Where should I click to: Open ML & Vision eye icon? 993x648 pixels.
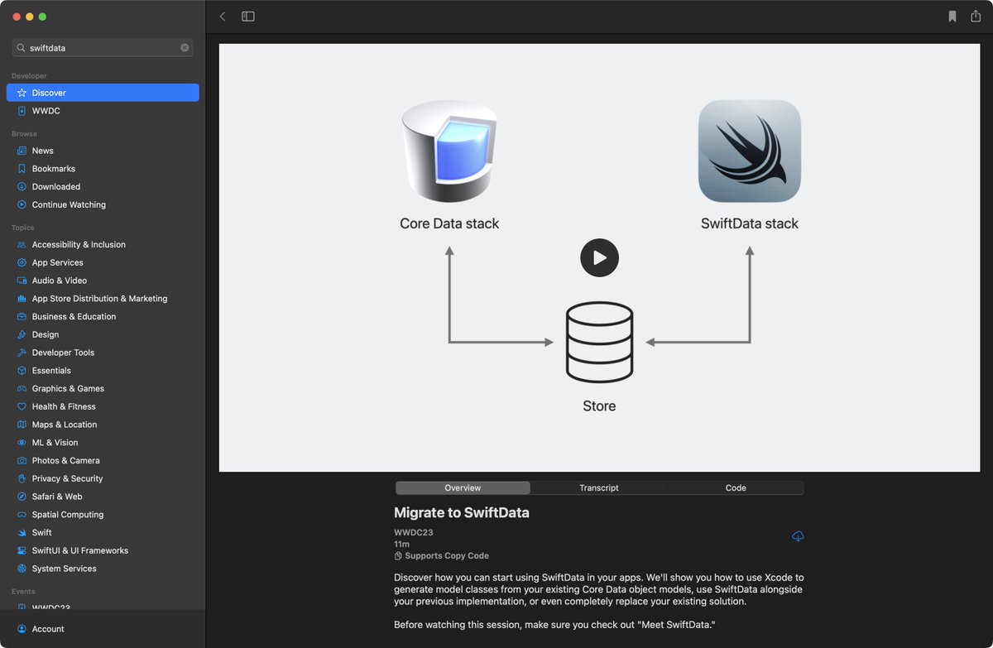tap(22, 443)
